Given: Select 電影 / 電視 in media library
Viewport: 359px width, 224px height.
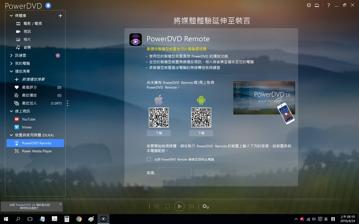Looking at the screenshot, I should pyautogui.click(x=33, y=24).
